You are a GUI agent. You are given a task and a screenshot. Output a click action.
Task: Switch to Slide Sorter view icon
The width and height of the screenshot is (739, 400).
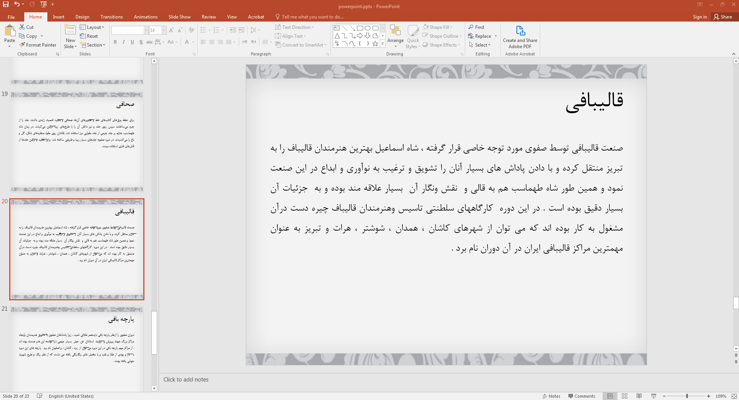coord(625,396)
